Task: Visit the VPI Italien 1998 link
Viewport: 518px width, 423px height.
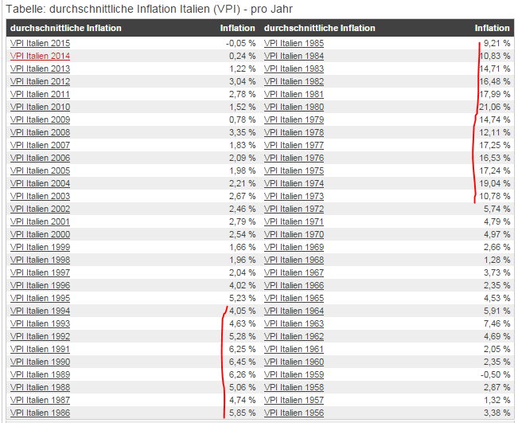Action: pos(40,260)
